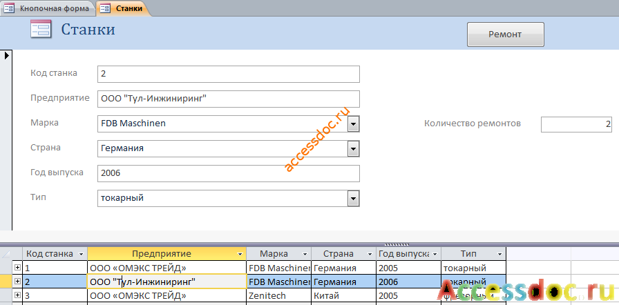
Task: Open the Тип column header filter dropdown
Action: pyautogui.click(x=499, y=254)
